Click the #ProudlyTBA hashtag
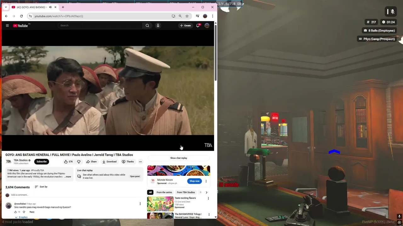Viewport: 403px width, 226px height. click(37, 170)
